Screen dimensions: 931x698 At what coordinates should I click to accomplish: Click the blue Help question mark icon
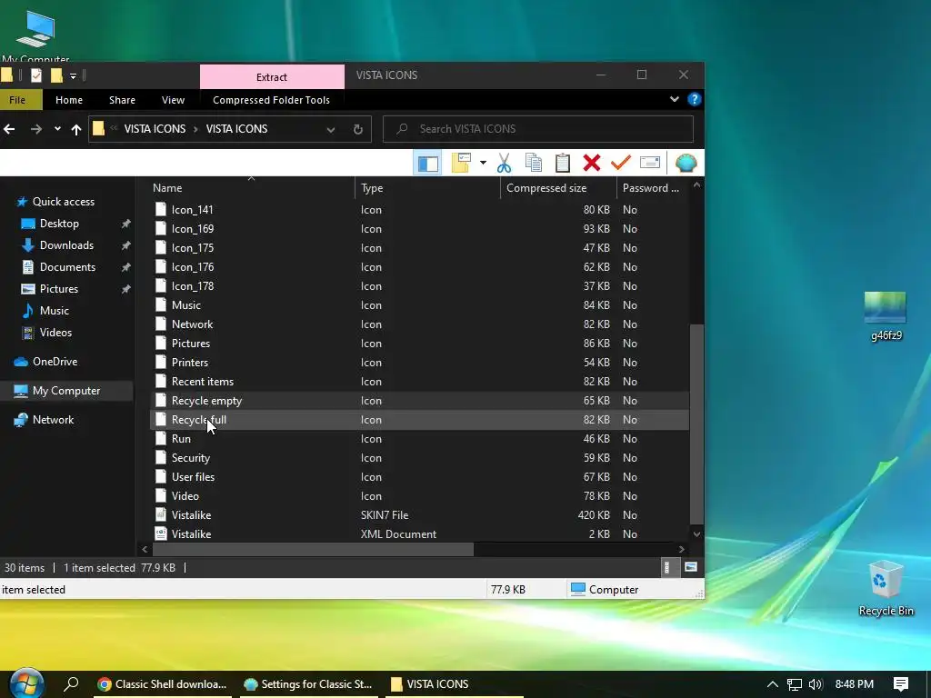(x=694, y=99)
